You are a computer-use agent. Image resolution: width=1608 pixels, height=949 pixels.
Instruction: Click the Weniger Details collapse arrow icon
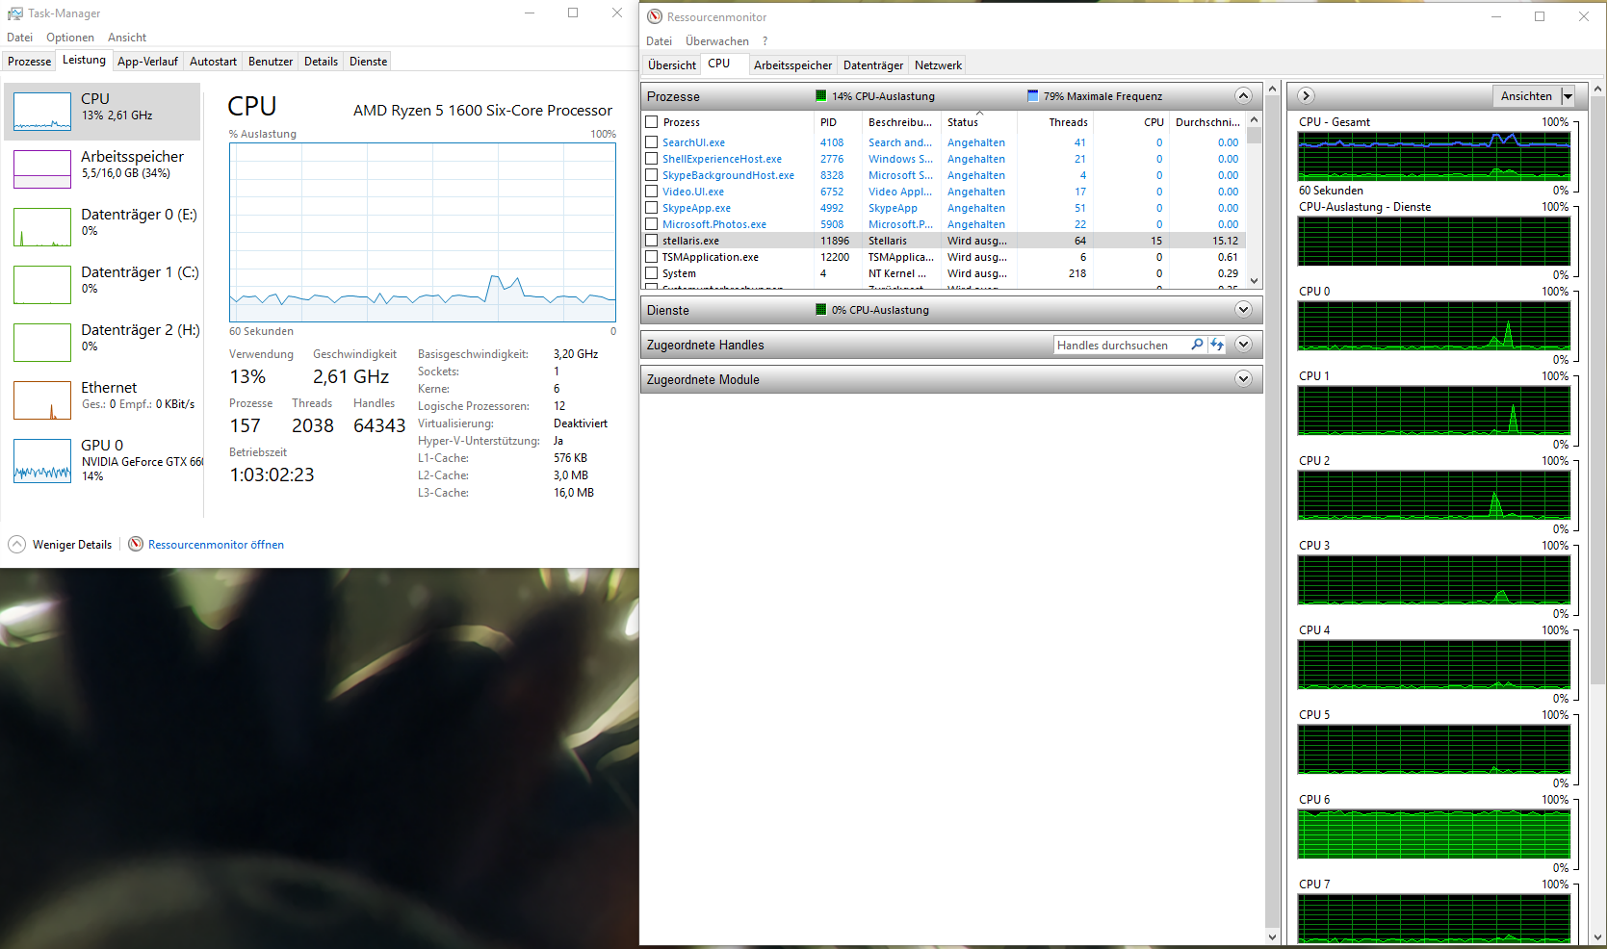[17, 545]
